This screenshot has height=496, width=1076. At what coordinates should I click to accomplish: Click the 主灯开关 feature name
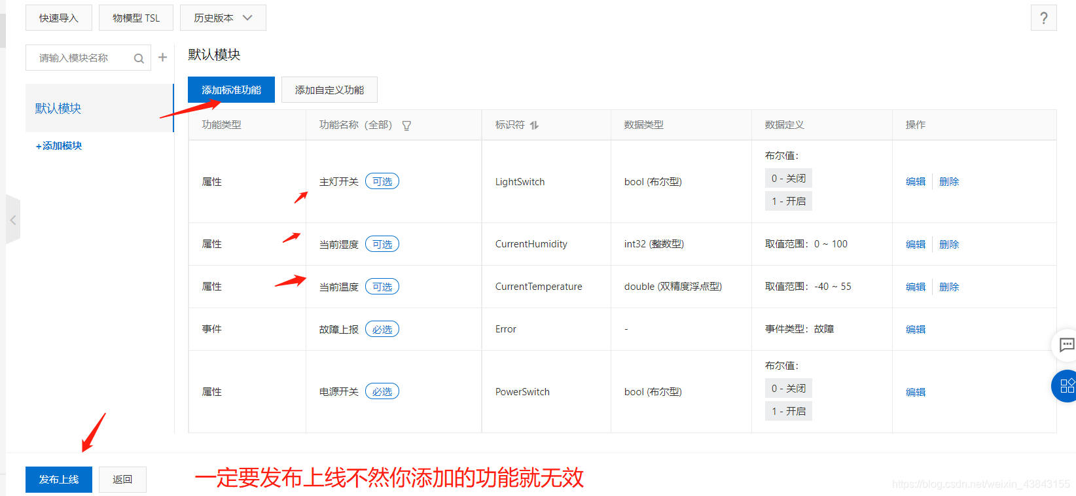(x=339, y=182)
